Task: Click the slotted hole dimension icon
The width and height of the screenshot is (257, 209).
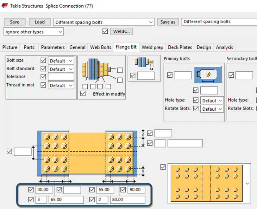Action: [x=208, y=74]
